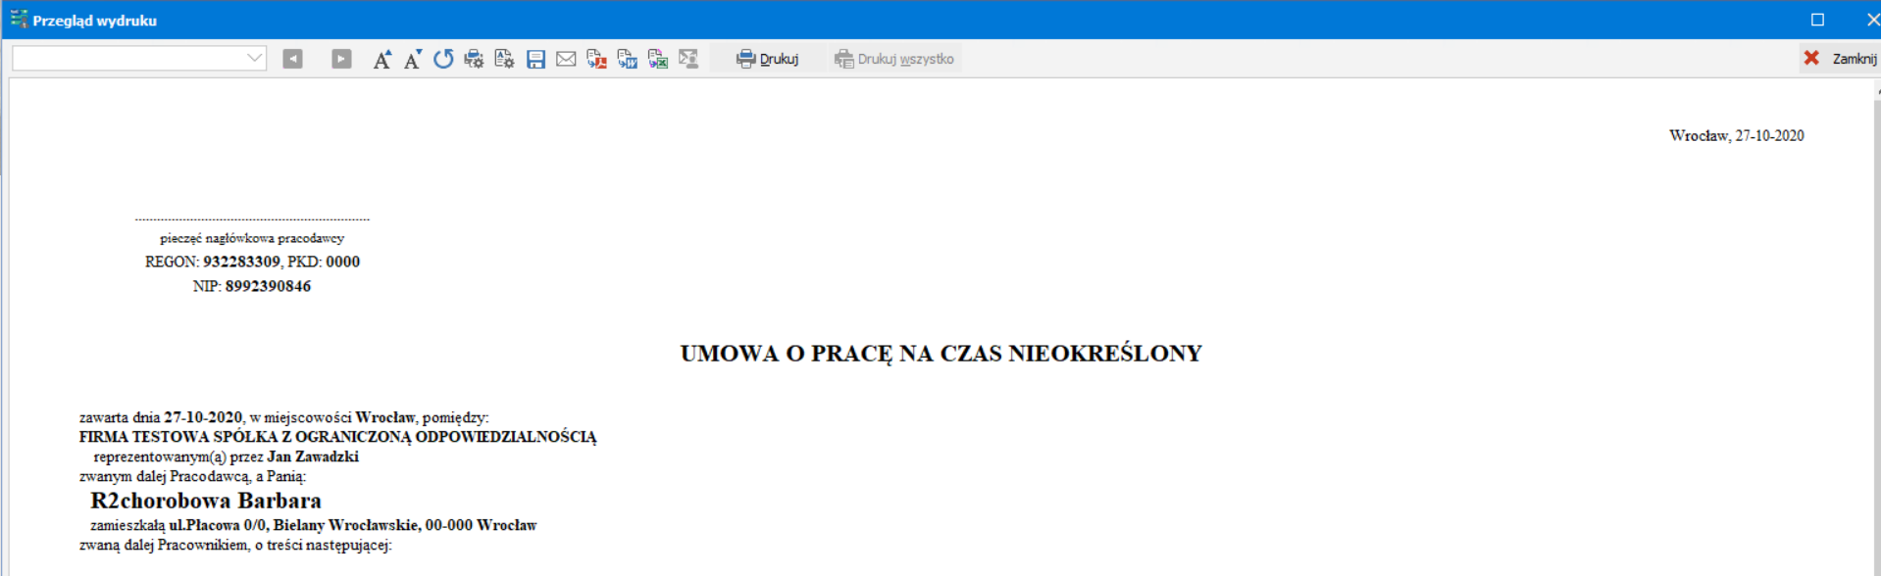Export the document to PDF
The image size is (1881, 576).
pos(596,59)
